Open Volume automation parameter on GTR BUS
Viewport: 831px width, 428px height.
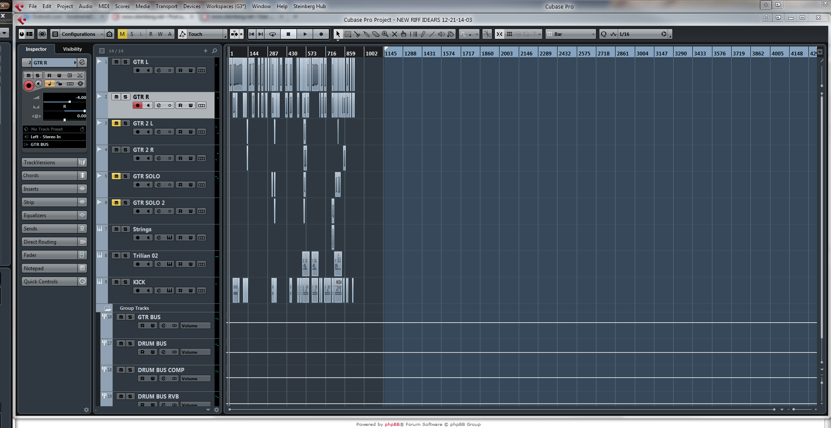(x=195, y=326)
